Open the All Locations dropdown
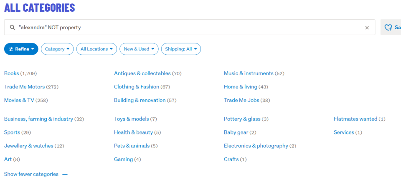This screenshot has height=187, width=401. point(97,49)
